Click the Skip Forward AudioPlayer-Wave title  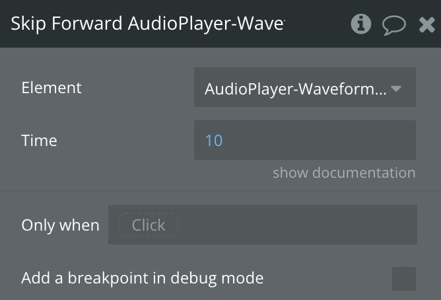pyautogui.click(x=147, y=24)
